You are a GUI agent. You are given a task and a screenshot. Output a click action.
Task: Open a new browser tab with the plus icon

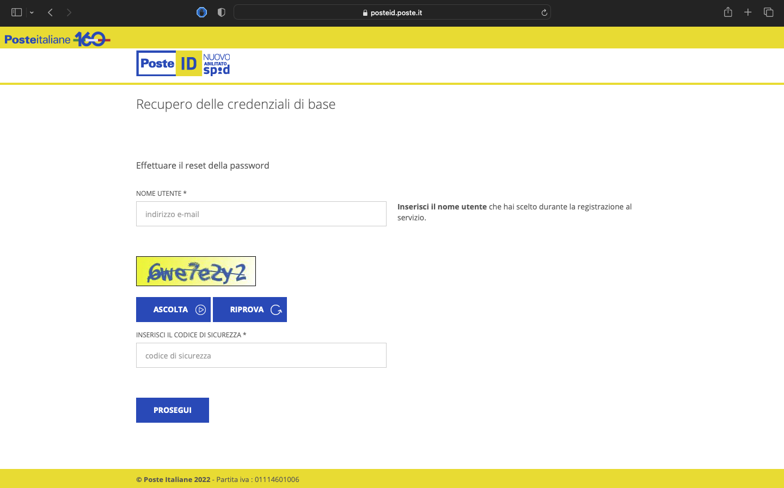coord(748,12)
